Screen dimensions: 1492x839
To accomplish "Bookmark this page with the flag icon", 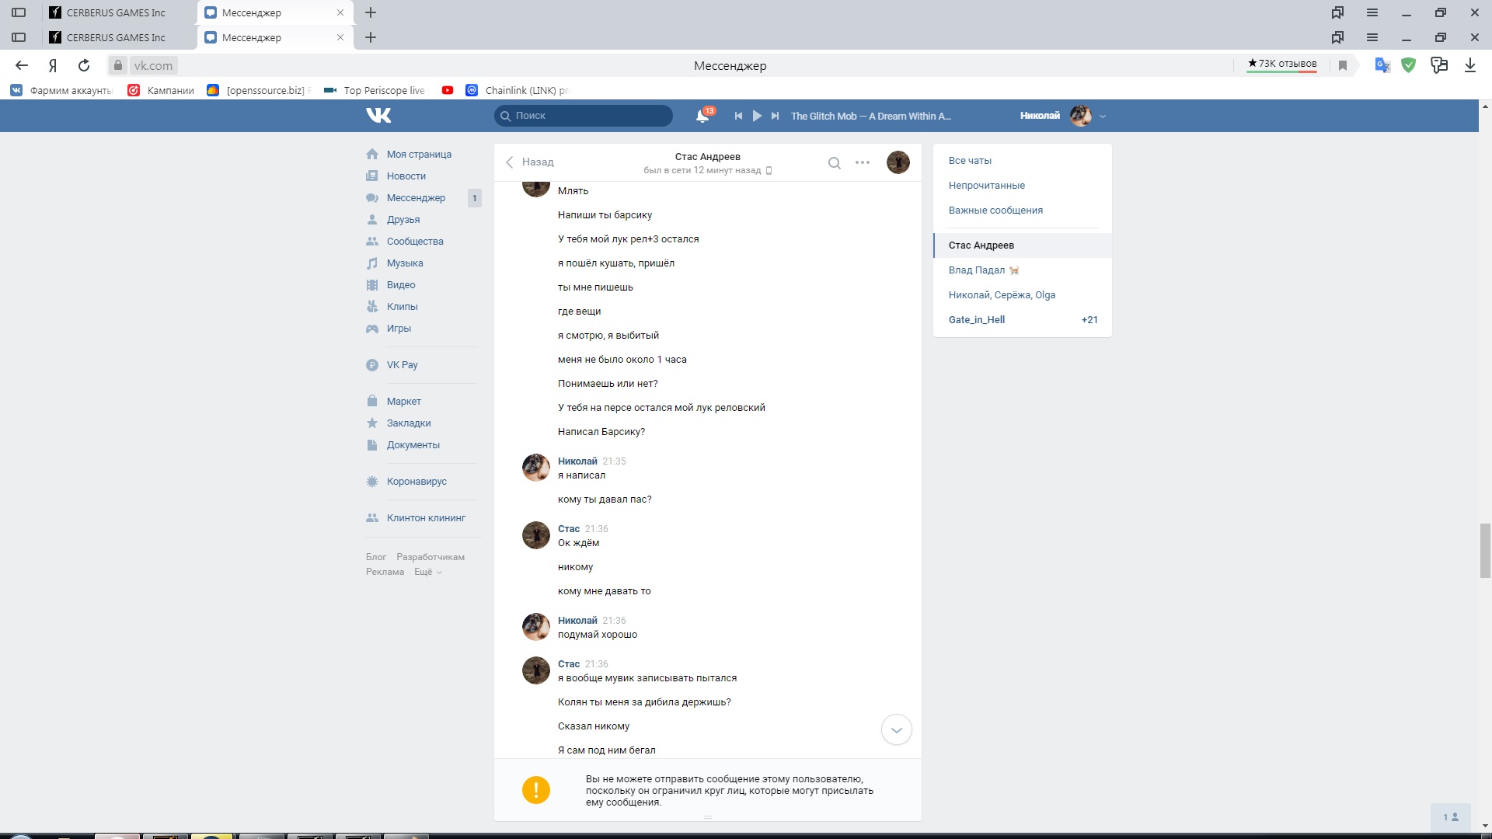I will [x=1343, y=65].
